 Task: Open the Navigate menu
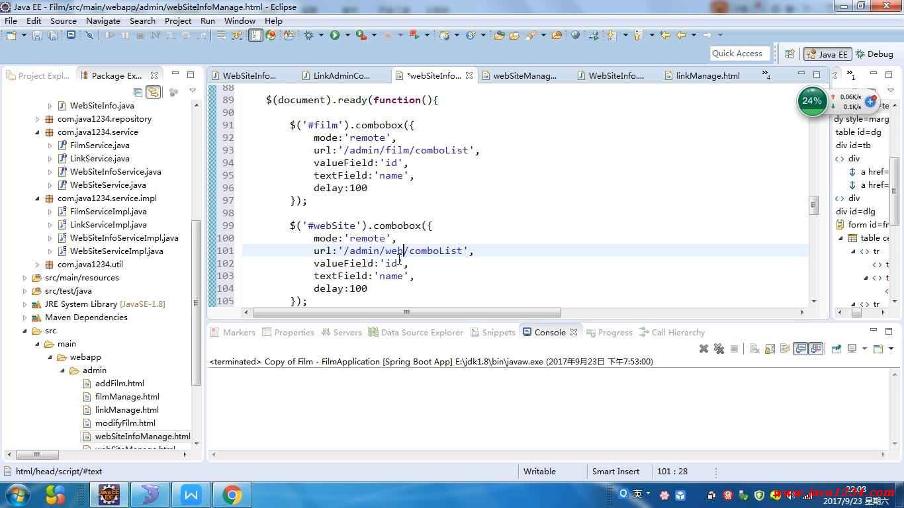[x=103, y=21]
